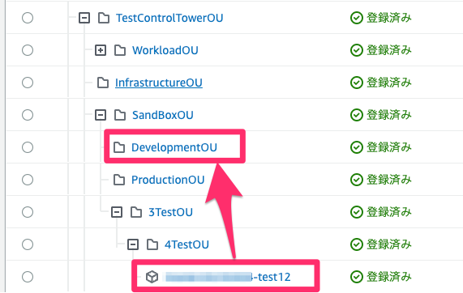Click the account cube icon for test12
This screenshot has height=293, width=463.
tap(152, 277)
